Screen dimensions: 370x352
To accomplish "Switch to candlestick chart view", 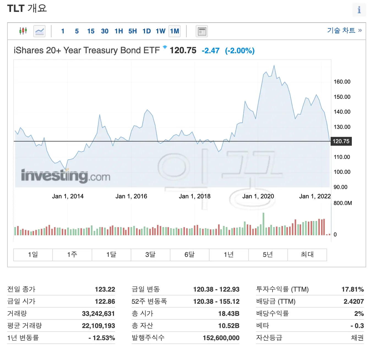I will point(23,31).
